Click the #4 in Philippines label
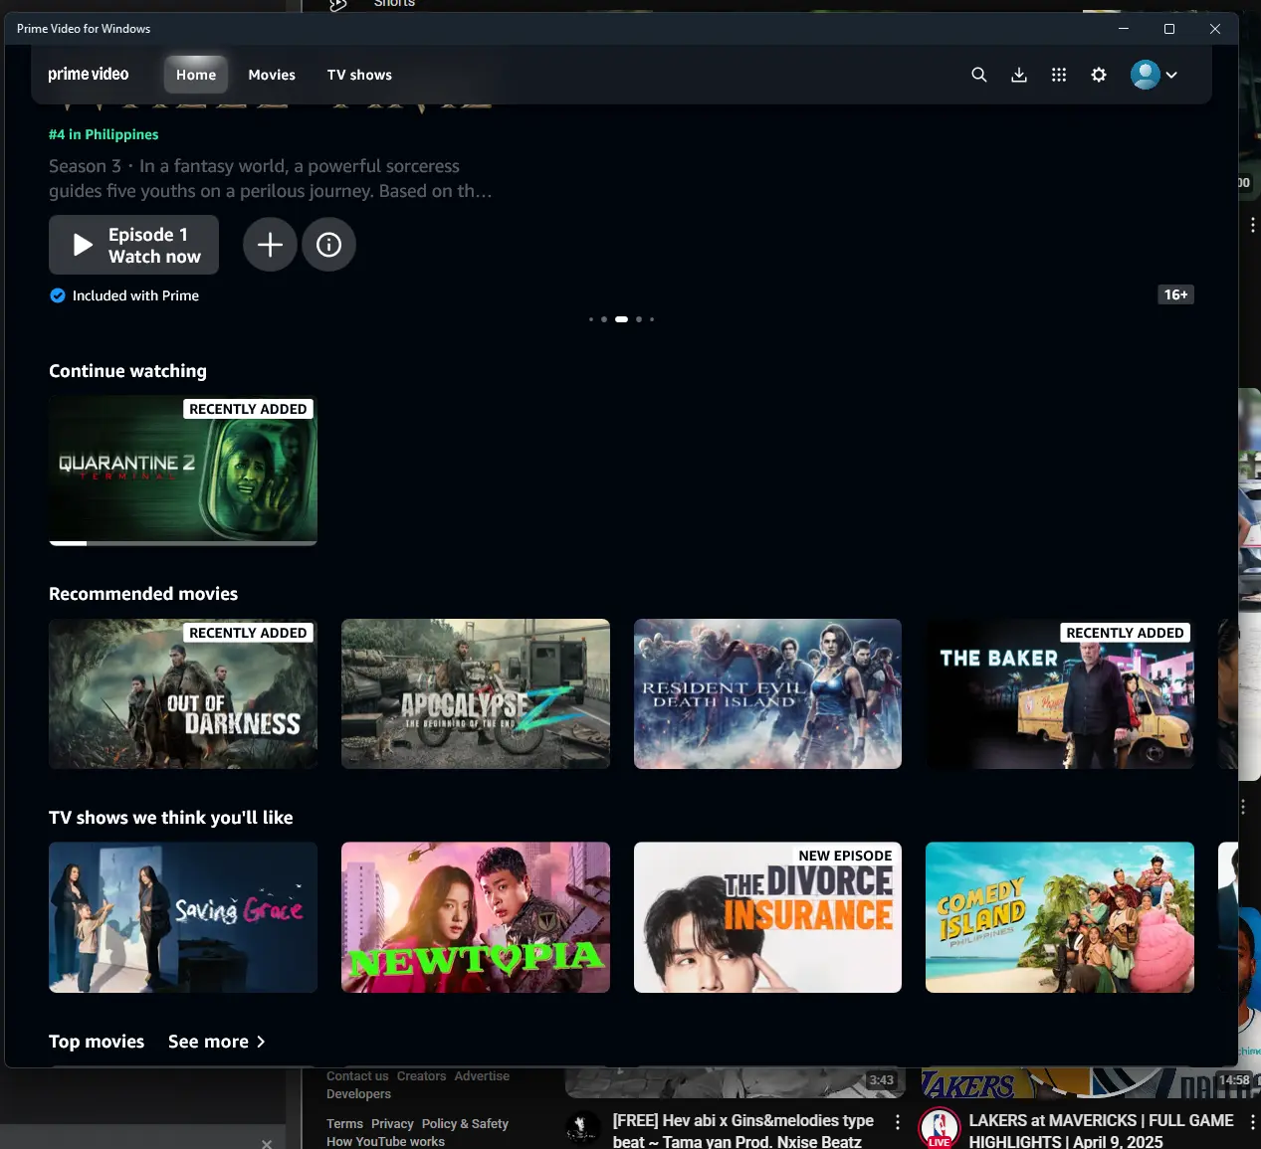The image size is (1261, 1149). click(x=104, y=134)
